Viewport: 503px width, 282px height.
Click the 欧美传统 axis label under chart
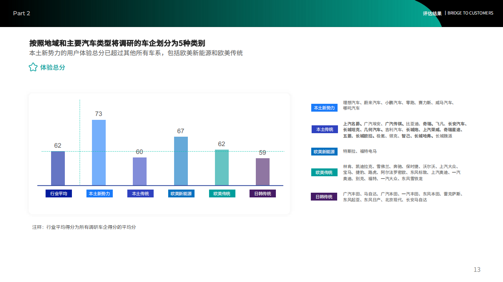(x=222, y=193)
